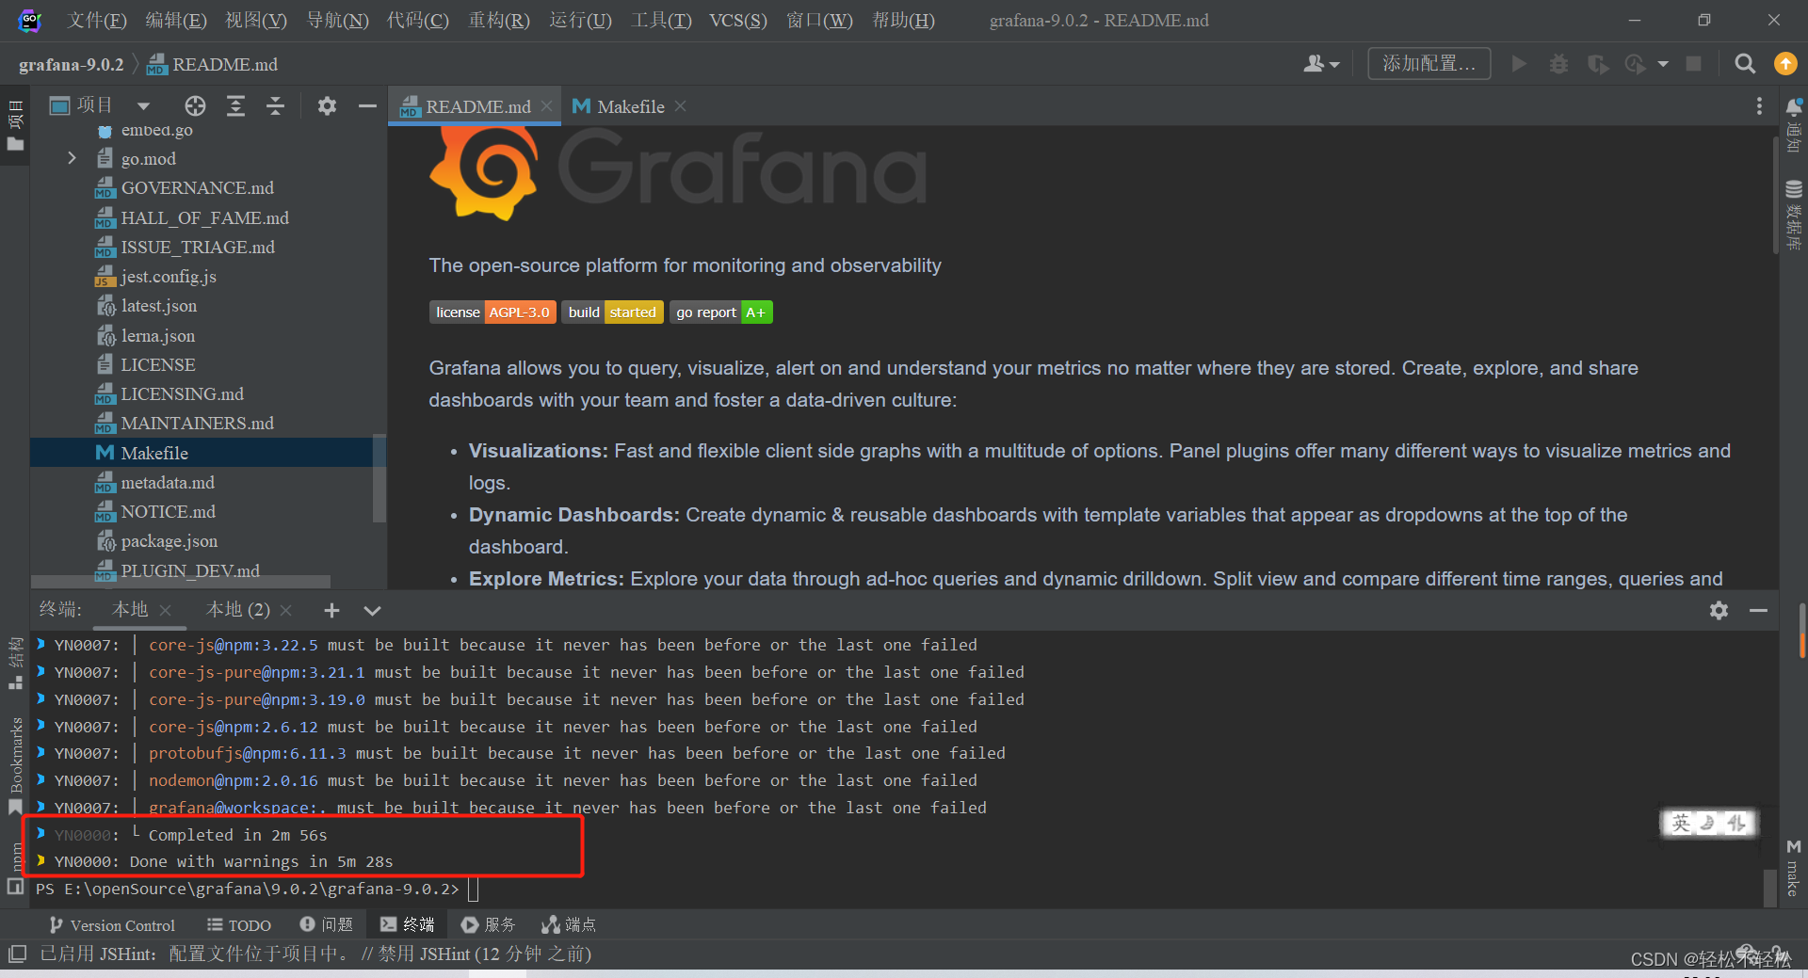
Task: Open terminal settings gear icon
Action: click(x=1719, y=610)
